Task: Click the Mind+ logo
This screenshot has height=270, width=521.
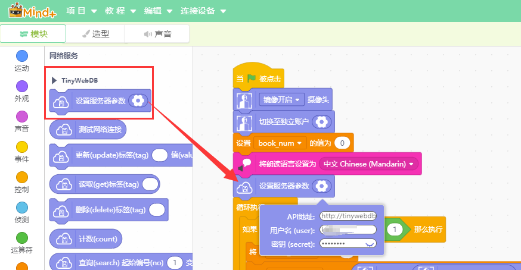Action: tap(32, 11)
